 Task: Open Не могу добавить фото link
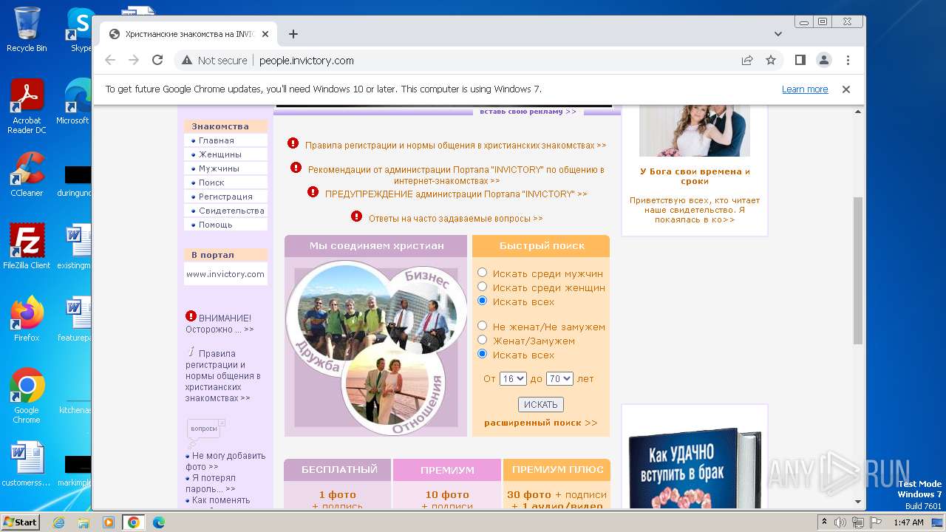225,461
